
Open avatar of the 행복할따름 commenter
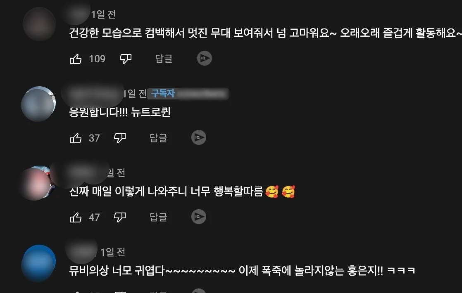pos(38,183)
